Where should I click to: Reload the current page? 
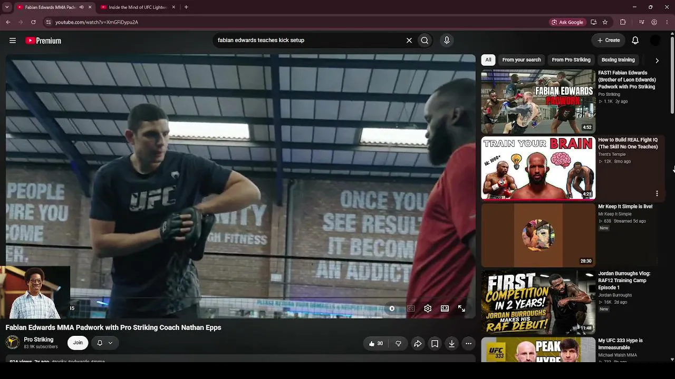pos(33,22)
